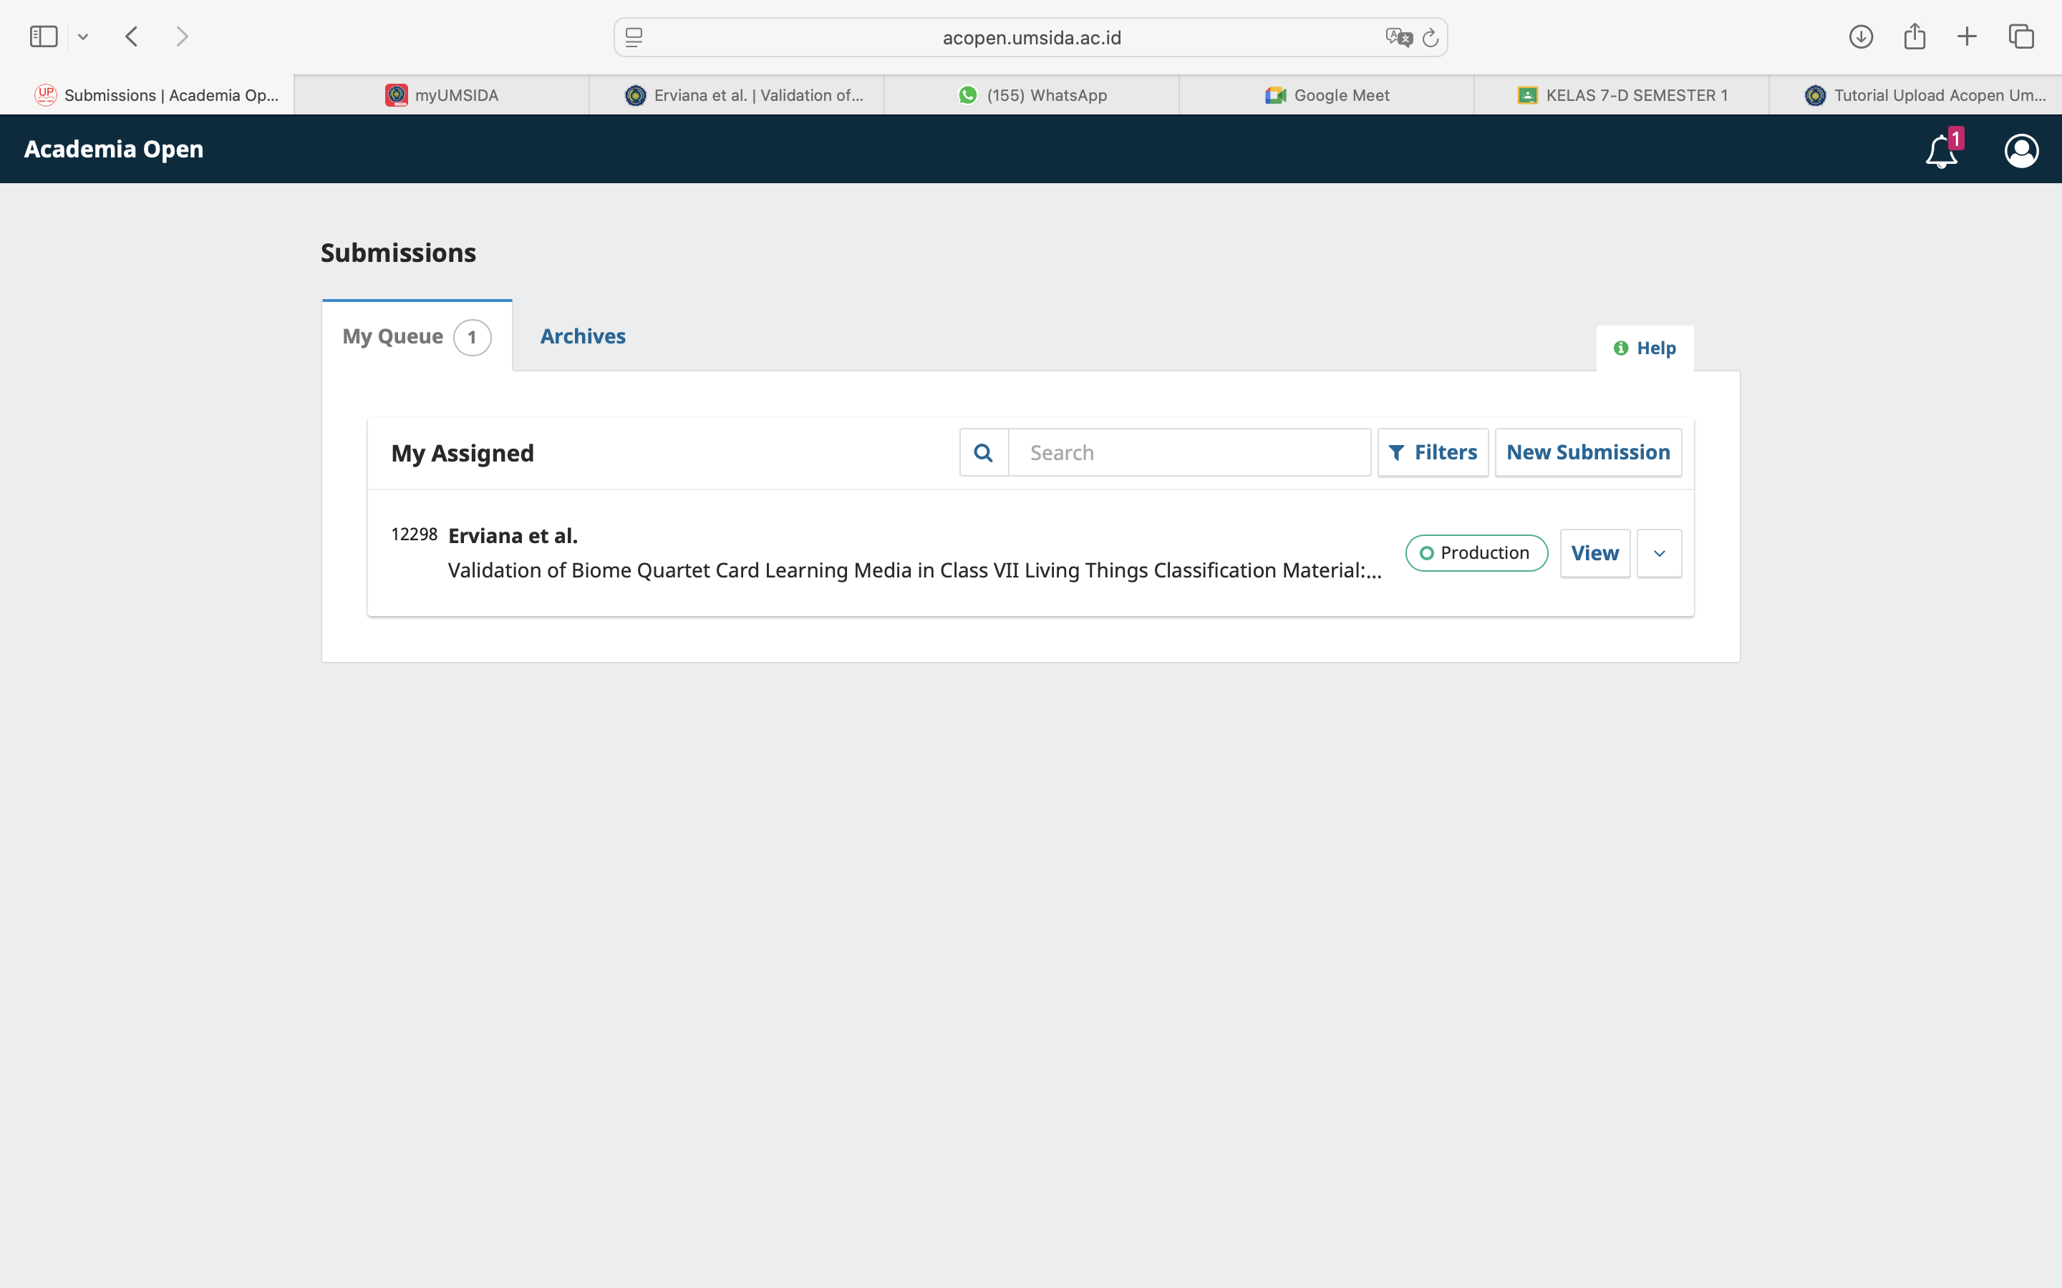Open the Help link
2062x1288 pixels.
coord(1645,348)
